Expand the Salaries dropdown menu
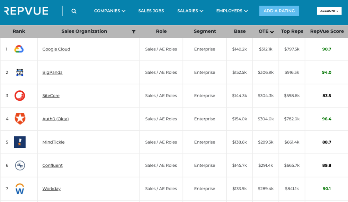 click(x=190, y=11)
